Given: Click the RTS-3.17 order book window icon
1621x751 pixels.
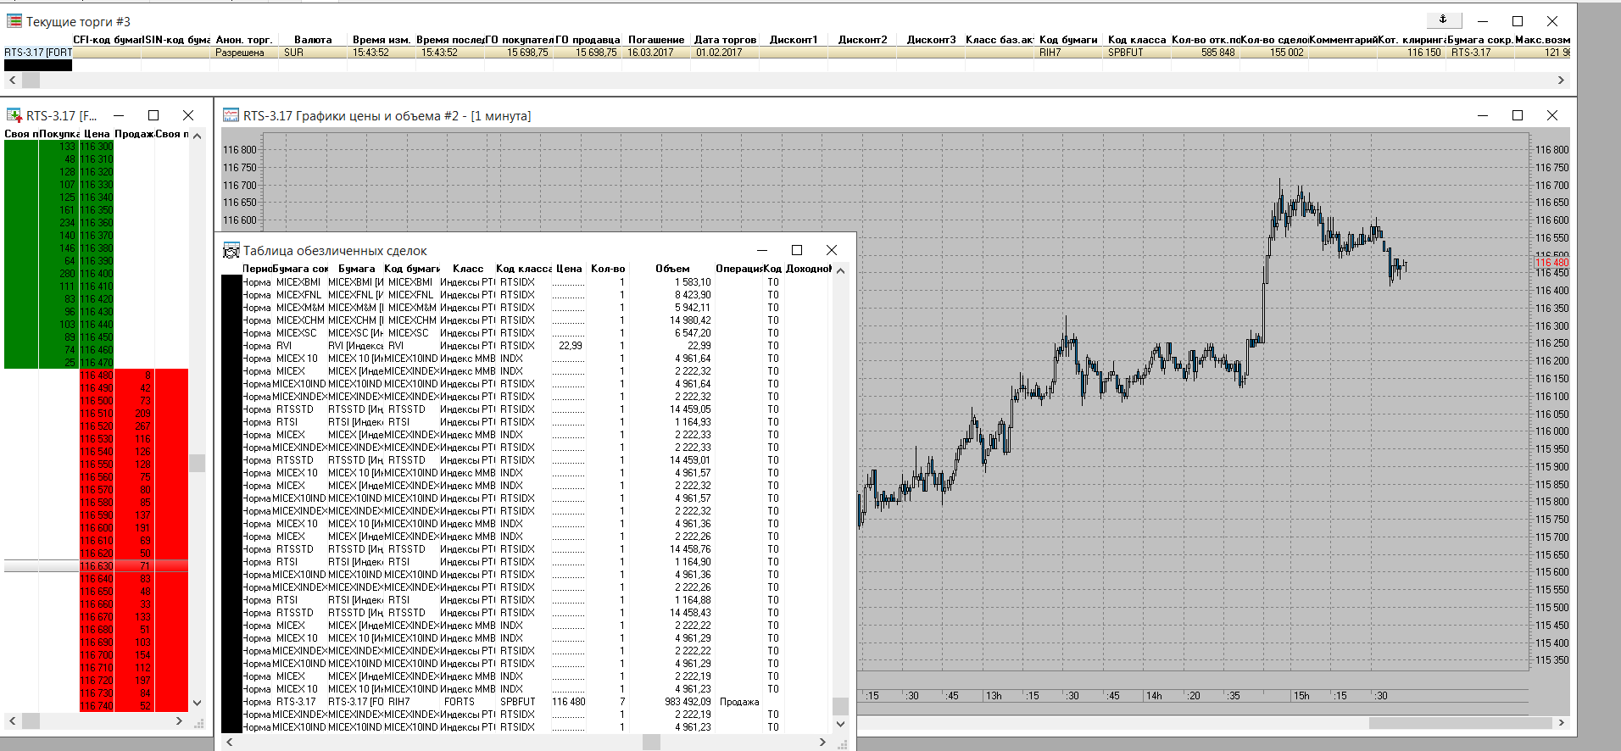Looking at the screenshot, I should point(14,115).
